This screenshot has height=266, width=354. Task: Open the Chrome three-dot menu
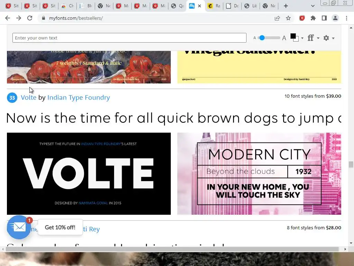point(346,18)
